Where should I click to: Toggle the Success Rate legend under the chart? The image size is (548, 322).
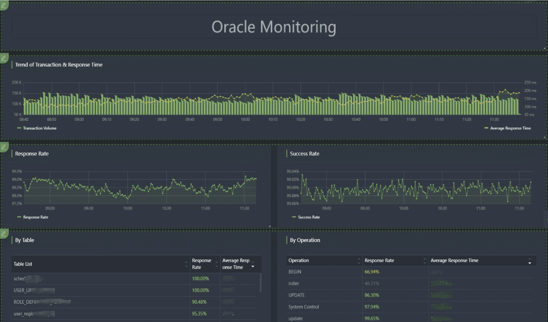[306, 217]
